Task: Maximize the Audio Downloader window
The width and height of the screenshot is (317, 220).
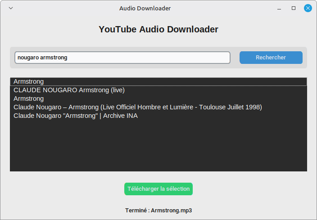Action: point(294,8)
